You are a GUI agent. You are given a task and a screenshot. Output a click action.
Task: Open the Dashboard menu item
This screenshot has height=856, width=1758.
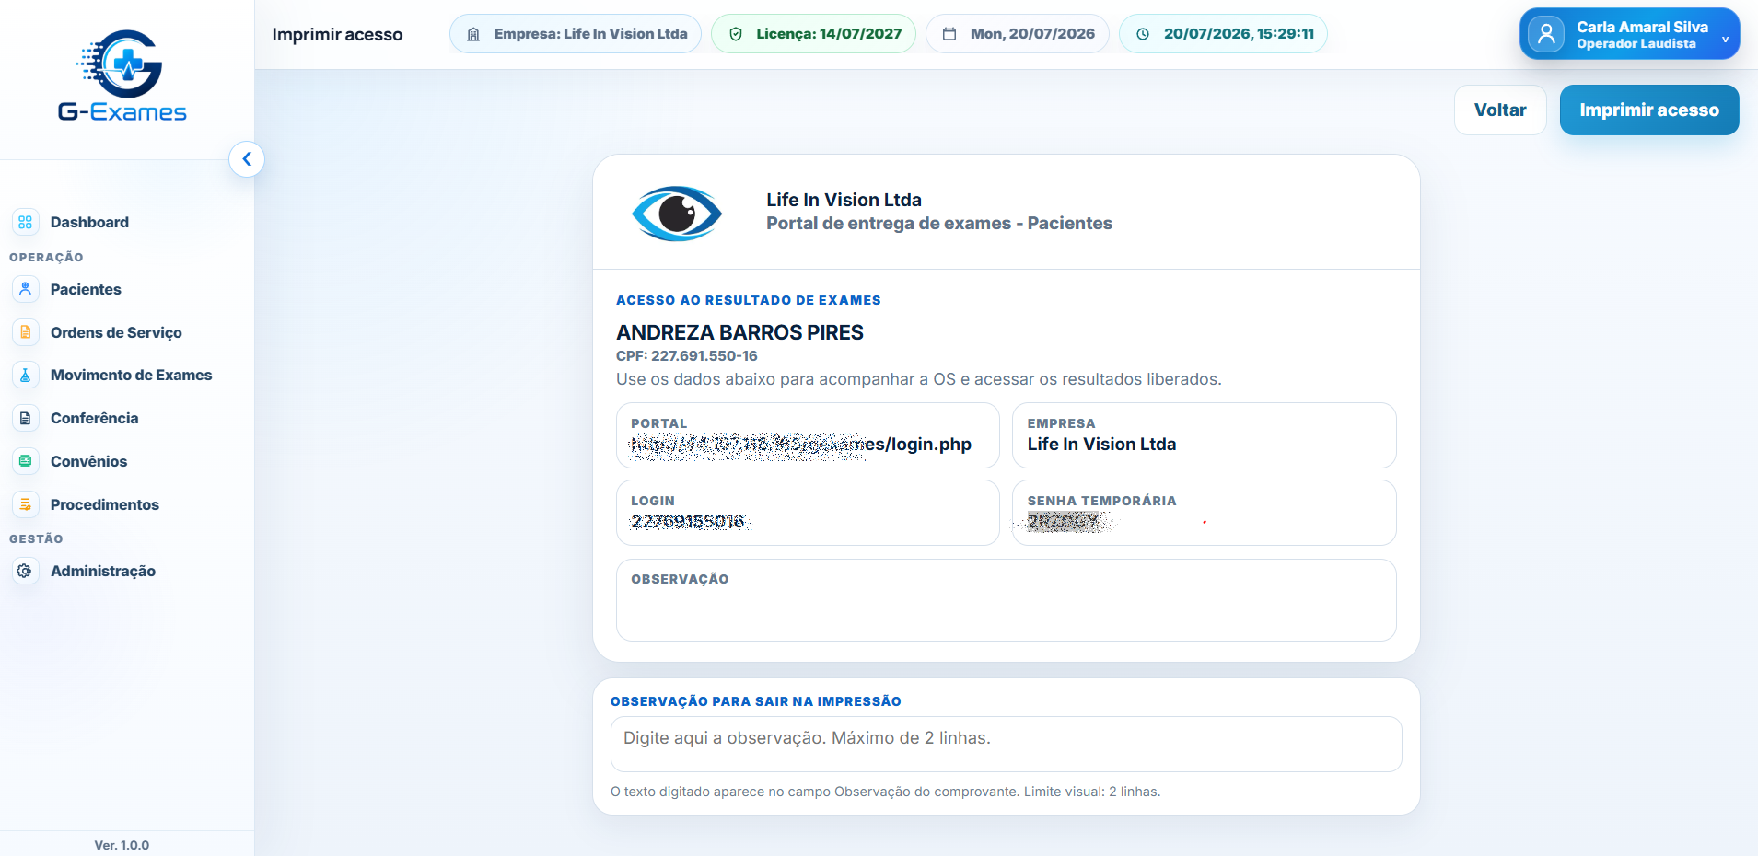[x=89, y=222]
